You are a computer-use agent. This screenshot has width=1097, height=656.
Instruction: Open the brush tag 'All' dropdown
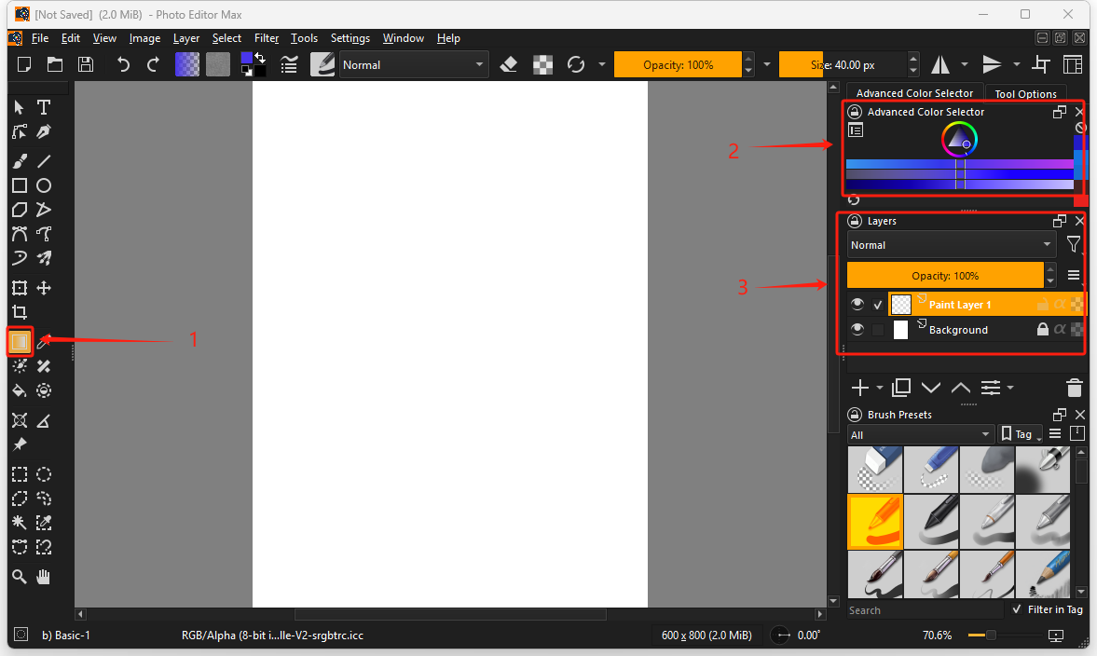coord(920,434)
